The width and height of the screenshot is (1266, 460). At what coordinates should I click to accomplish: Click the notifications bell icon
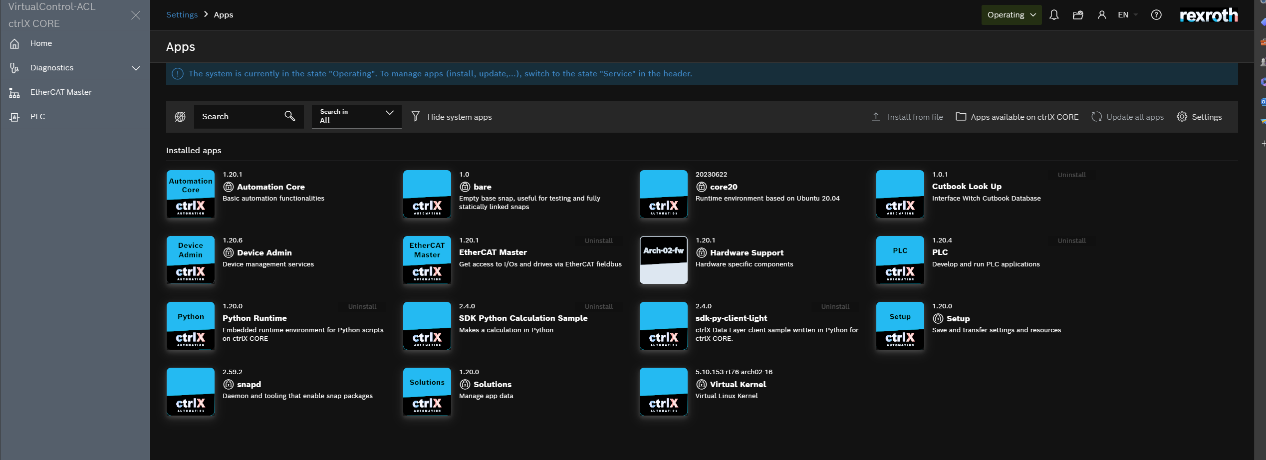(x=1053, y=15)
